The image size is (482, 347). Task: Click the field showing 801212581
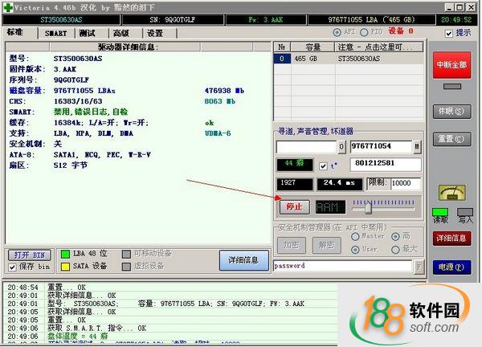[386, 165]
